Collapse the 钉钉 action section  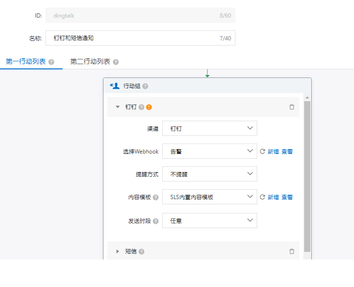[x=118, y=107]
